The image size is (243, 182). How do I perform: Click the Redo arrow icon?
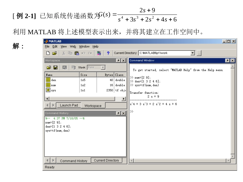point(90,53)
